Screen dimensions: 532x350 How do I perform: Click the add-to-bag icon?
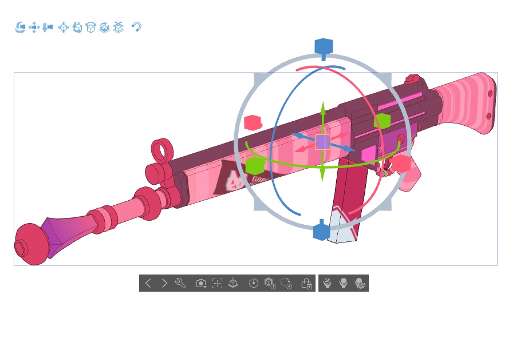tap(308, 283)
